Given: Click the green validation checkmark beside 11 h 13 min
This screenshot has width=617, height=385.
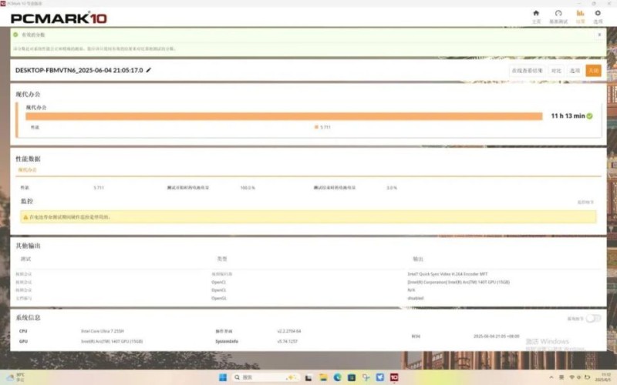Looking at the screenshot, I should tap(589, 115).
